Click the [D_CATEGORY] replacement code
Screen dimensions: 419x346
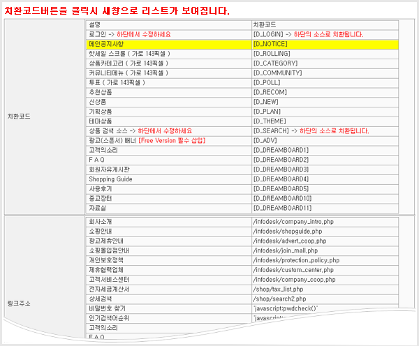[x=277, y=63]
